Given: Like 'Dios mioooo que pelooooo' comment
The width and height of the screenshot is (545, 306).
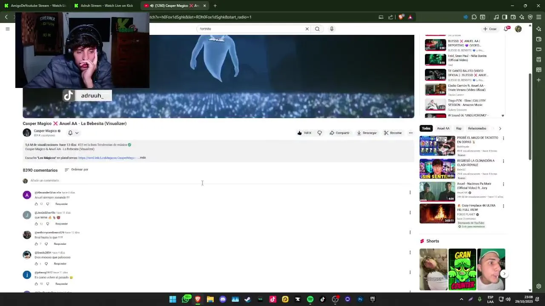Looking at the screenshot, I should [x=36, y=264].
